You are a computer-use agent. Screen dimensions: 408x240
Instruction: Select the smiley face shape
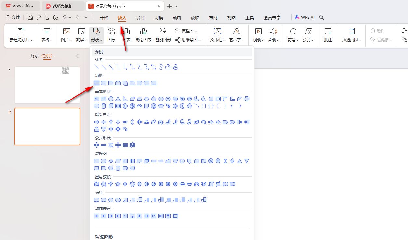click(153, 106)
